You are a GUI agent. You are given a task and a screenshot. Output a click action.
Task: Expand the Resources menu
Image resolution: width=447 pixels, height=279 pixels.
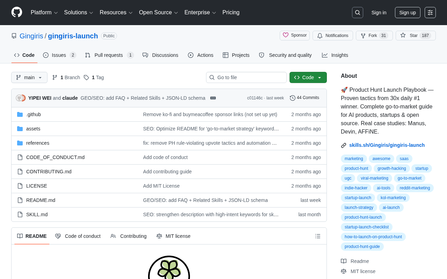pos(116,13)
